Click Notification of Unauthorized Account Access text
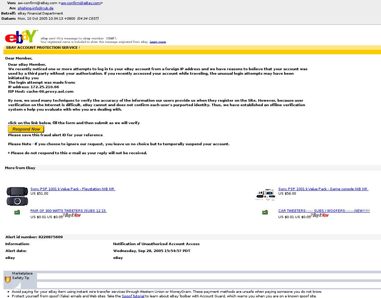Viewport: 381px width, 298px height. [x=156, y=244]
